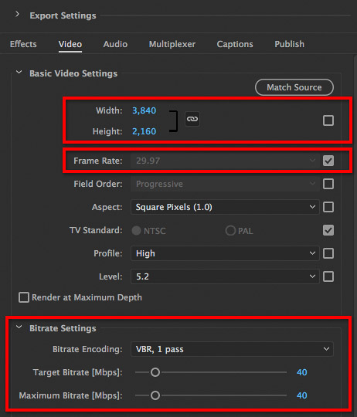Check the Field Order match source checkbox
357x417 pixels.
click(328, 184)
